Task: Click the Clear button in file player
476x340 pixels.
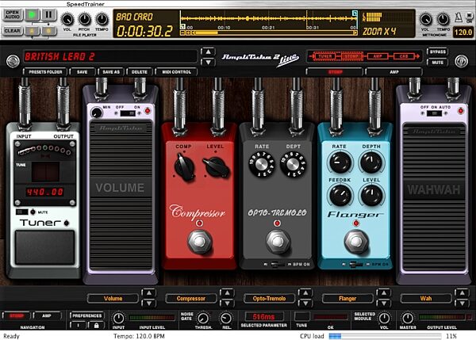Action: coord(13,31)
